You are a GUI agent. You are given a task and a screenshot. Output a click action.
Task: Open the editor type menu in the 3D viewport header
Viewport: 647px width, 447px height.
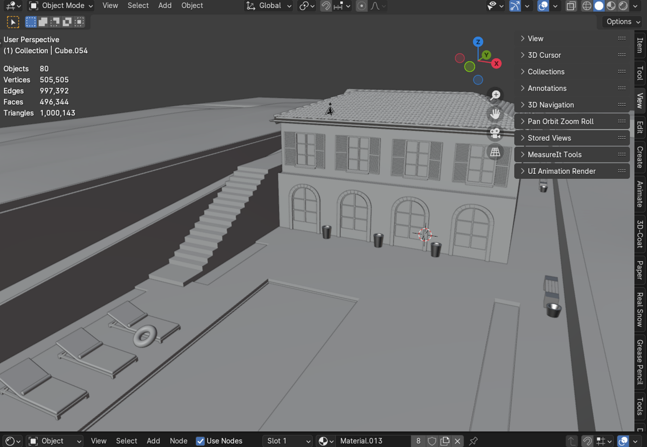(x=13, y=6)
